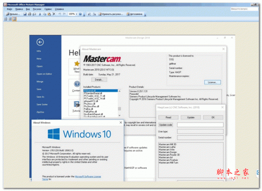This screenshot has width=262, height=191.
Task: Click the Serial number input field
Action: pyautogui.click(x=200, y=138)
